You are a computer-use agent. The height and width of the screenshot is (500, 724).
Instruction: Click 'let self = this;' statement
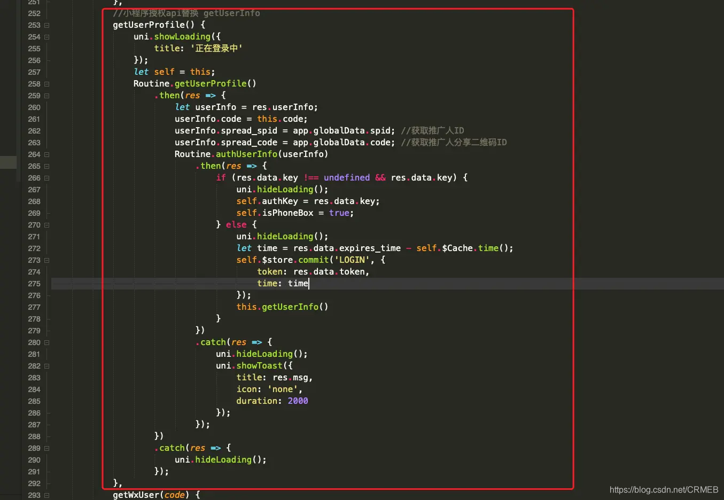174,72
